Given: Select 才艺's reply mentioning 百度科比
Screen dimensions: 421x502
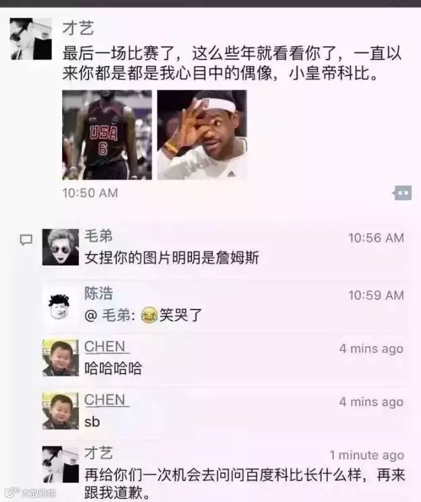Looking at the screenshot, I should point(245,484).
